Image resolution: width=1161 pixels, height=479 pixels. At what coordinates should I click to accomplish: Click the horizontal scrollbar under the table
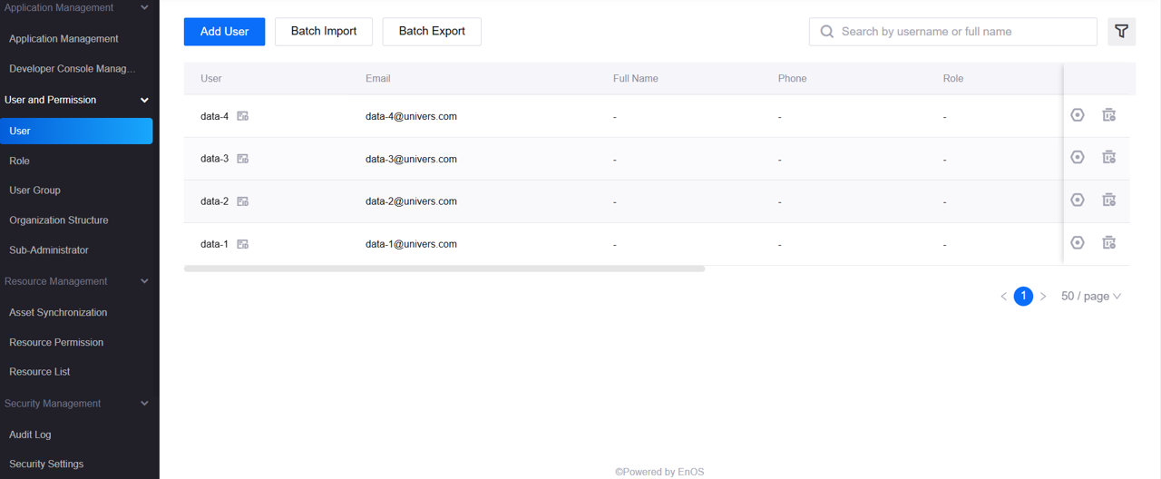pyautogui.click(x=444, y=269)
